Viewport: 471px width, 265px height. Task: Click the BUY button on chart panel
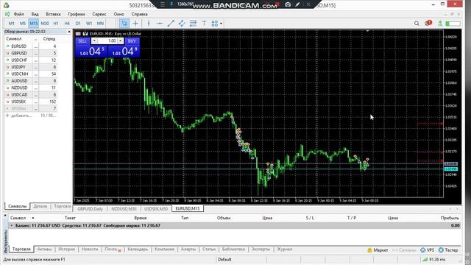pos(132,41)
